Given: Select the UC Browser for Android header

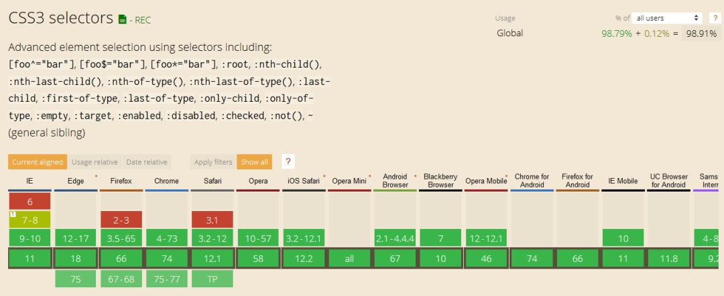Looking at the screenshot, I should coord(669,181).
